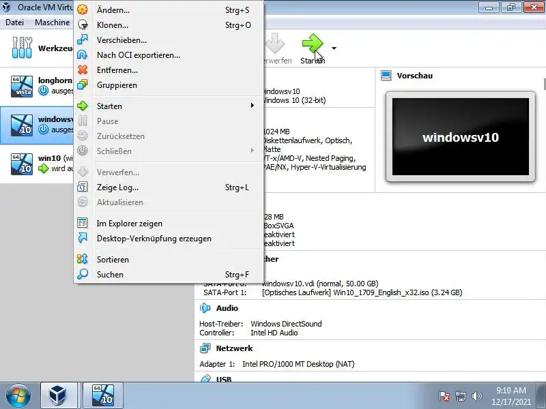This screenshot has height=409, width=546.
Task: Choose Klonen... menu entry
Action: coord(169,25)
